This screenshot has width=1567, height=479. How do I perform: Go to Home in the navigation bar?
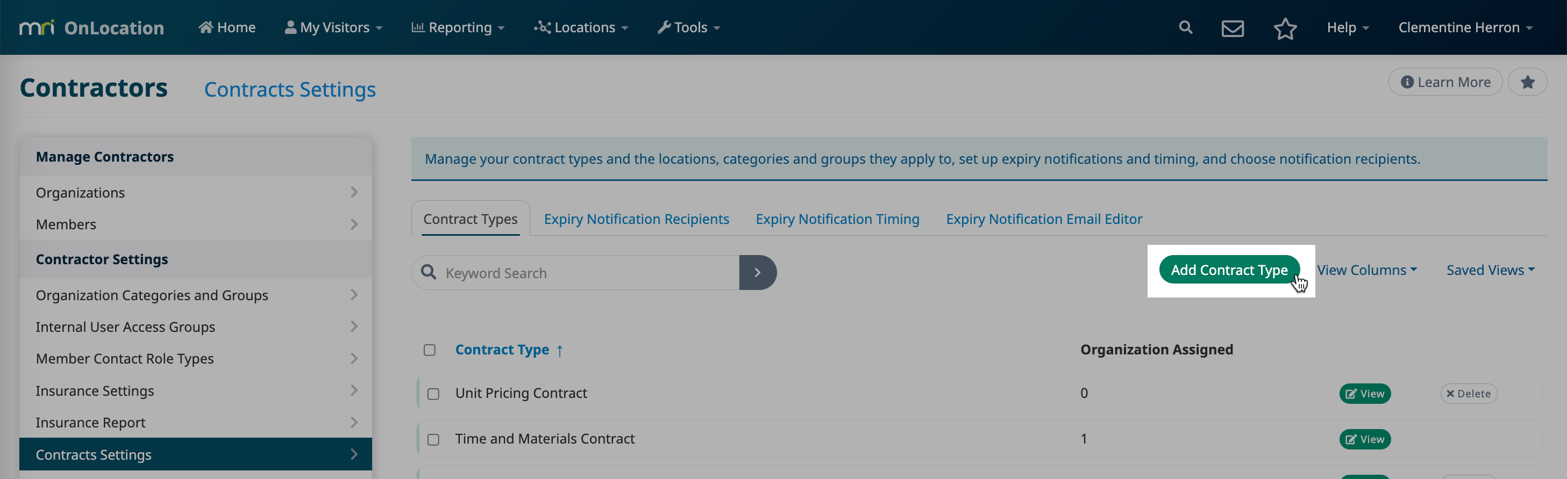click(x=227, y=27)
